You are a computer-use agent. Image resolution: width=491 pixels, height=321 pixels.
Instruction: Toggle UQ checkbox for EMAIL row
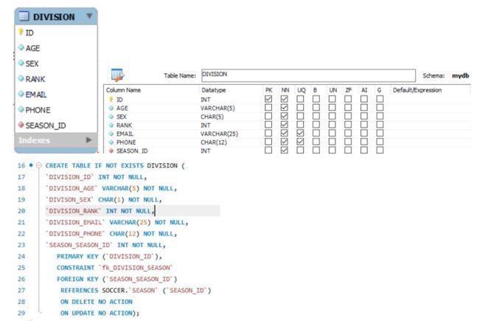pos(300,134)
